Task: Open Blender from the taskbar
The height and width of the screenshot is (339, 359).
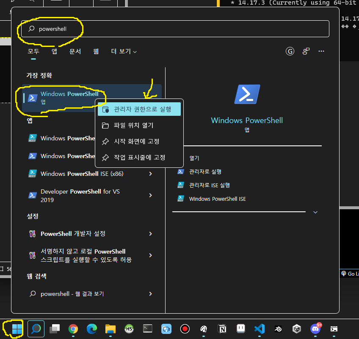Action: (x=278, y=329)
